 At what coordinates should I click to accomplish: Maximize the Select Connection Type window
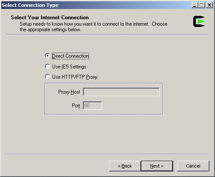point(202,5)
